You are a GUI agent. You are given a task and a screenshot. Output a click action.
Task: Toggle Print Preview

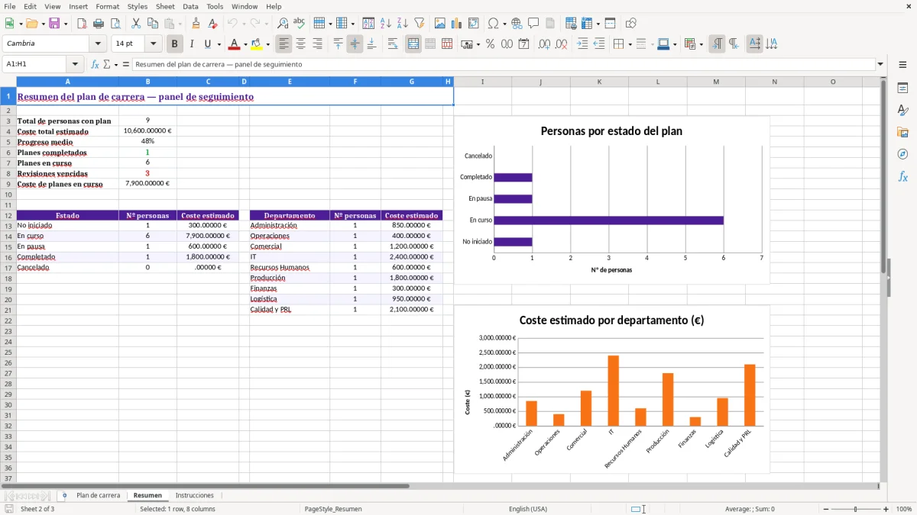(115, 24)
